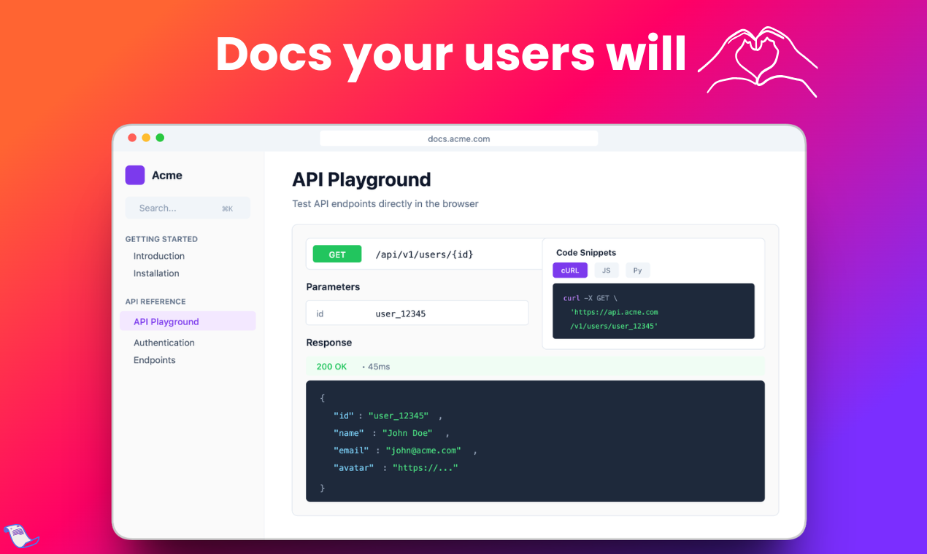
Task: Highlight the API Playground sidebar entry
Action: 166,321
